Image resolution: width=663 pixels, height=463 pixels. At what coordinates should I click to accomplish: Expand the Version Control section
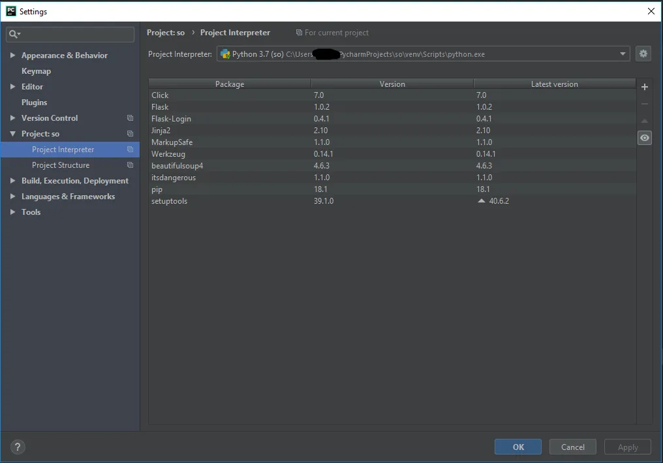12,118
